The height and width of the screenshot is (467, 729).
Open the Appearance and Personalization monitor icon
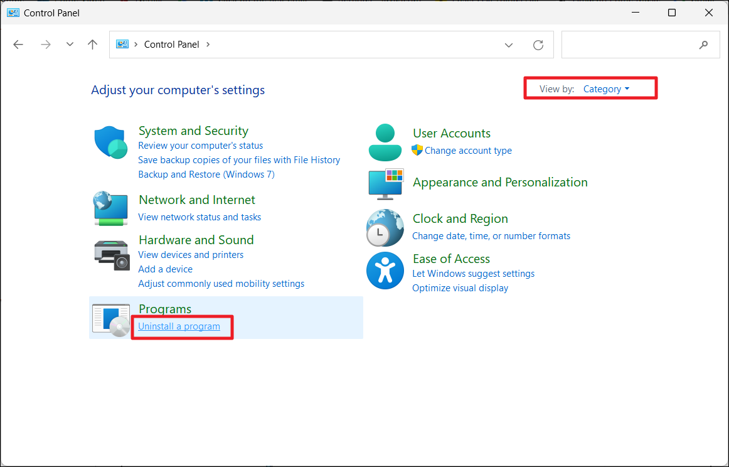[385, 183]
